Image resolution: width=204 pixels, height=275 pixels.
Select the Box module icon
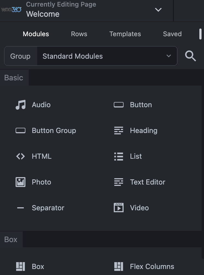[x=21, y=266]
